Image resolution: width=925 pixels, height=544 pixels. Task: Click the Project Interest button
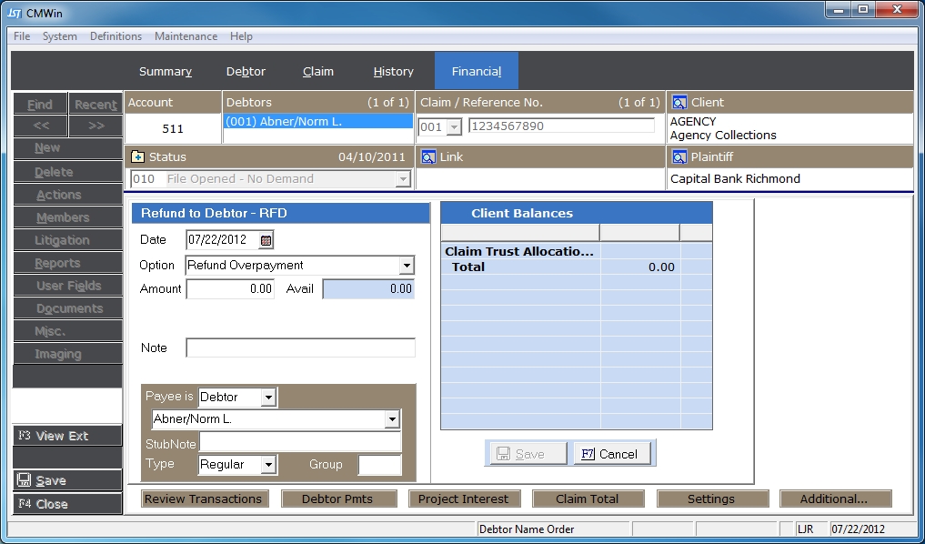(x=463, y=499)
